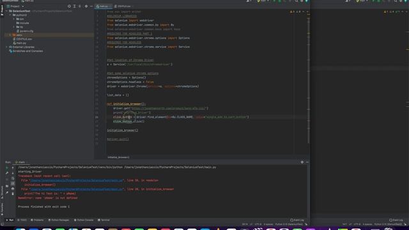Image resolution: width=409 pixels, height=230 pixels.
Task: Hide the Project panel with the minus icon
Action: pyautogui.click(x=91, y=6)
